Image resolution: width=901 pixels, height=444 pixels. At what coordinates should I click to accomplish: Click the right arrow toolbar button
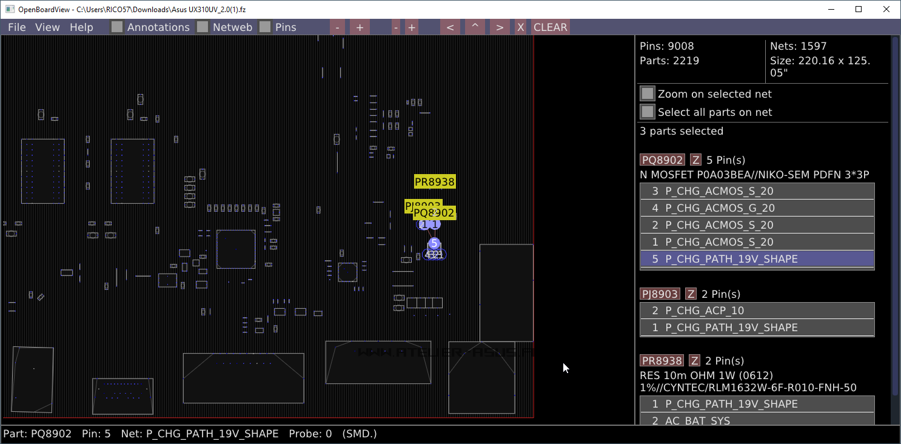(x=500, y=27)
